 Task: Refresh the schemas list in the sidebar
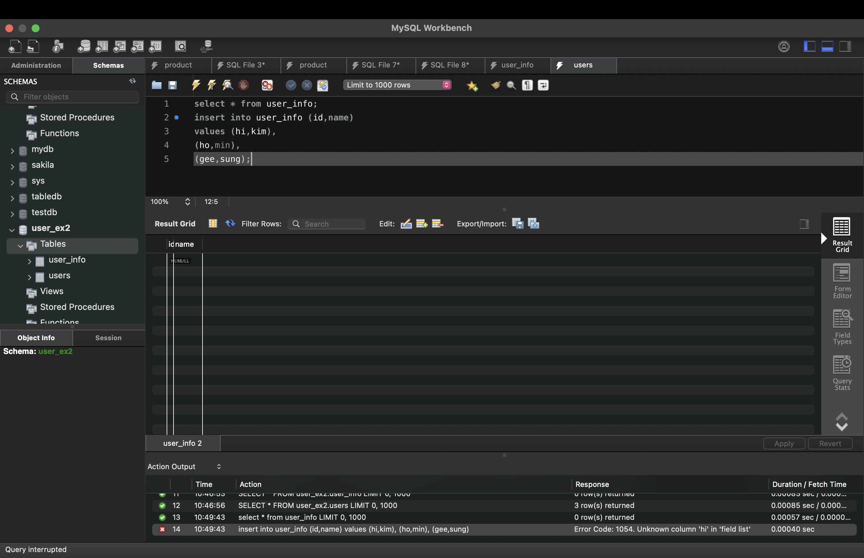(x=133, y=81)
